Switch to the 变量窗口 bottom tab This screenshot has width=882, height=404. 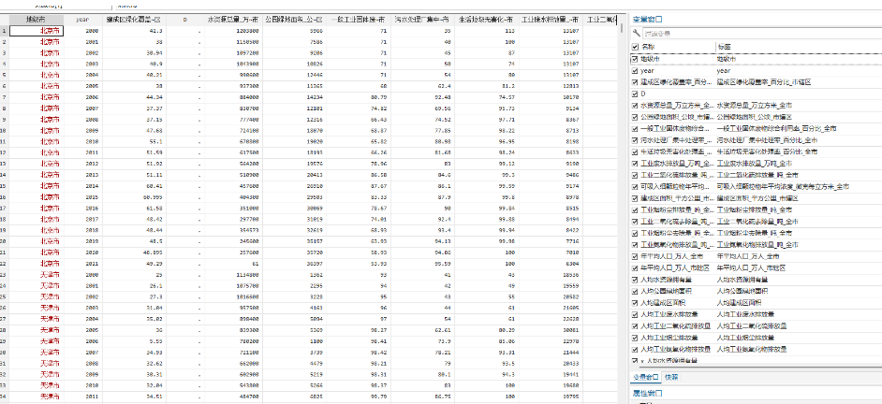645,377
